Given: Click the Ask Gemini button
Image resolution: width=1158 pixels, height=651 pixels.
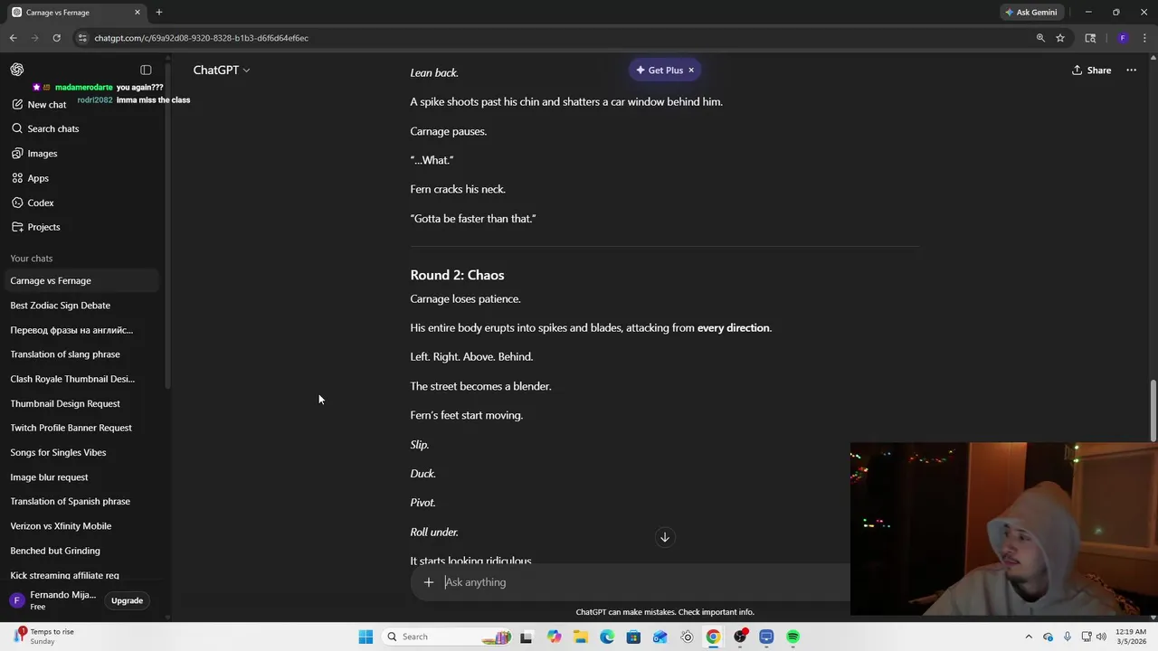Looking at the screenshot, I should click(1030, 12).
